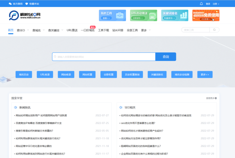Open article 如何利用站群系统对网站进行长尾关键词优化
This screenshot has height=158, width=235.
coord(40,154)
